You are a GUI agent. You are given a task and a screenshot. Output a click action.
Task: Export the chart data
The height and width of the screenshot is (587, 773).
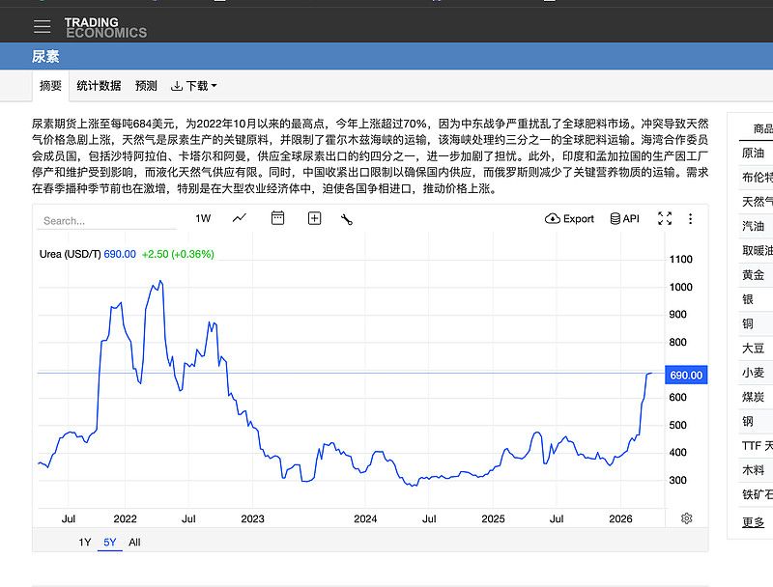click(x=570, y=218)
